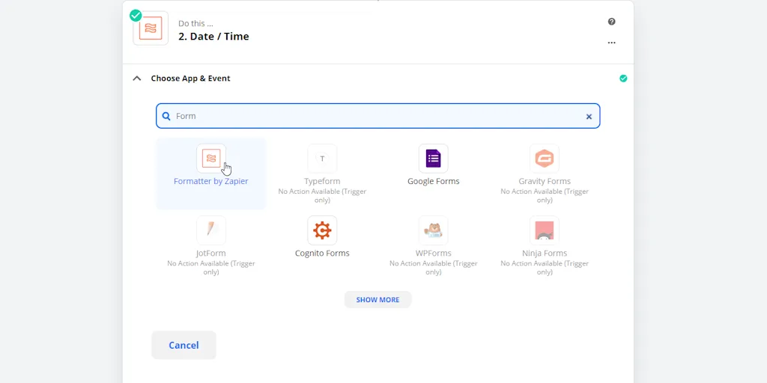Image resolution: width=767 pixels, height=383 pixels.
Task: Choose the Typeform app icon
Action: point(322,159)
